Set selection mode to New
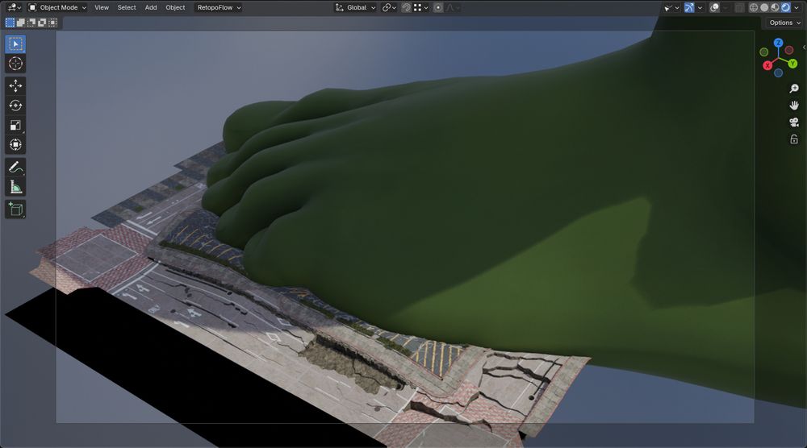 [x=10, y=23]
